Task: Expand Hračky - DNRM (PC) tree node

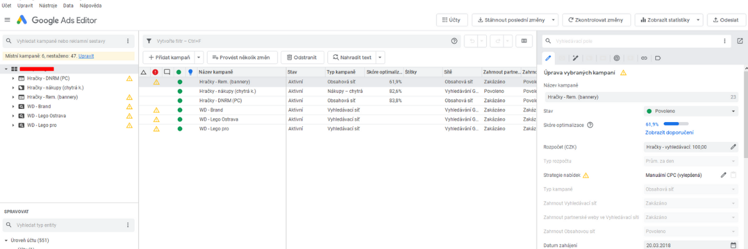Action: click(x=14, y=78)
